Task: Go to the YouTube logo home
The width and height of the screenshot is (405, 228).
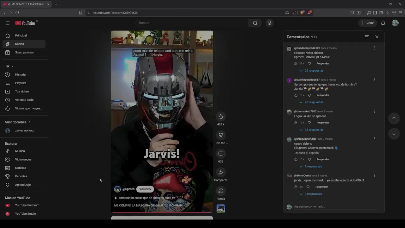Action: [25, 23]
